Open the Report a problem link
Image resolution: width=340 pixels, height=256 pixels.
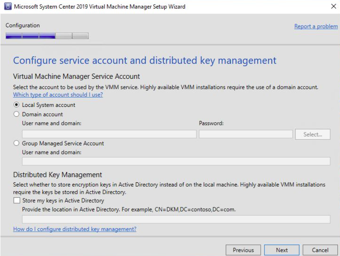click(316, 26)
